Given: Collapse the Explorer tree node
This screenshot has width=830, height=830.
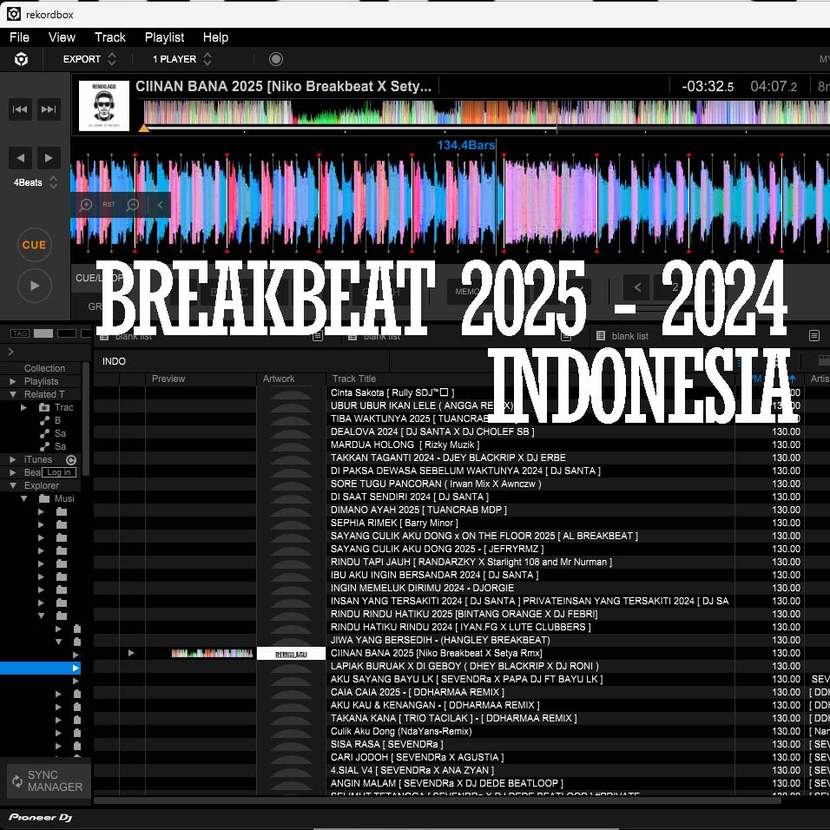Looking at the screenshot, I should pos(13,485).
